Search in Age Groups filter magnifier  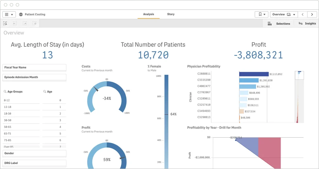pos(5,92)
